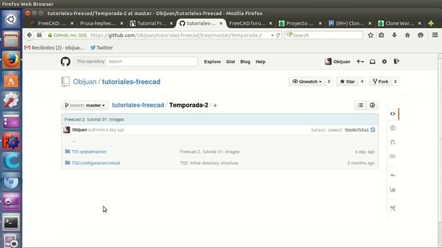
Task: Open the Gist link
Action: pos(230,61)
